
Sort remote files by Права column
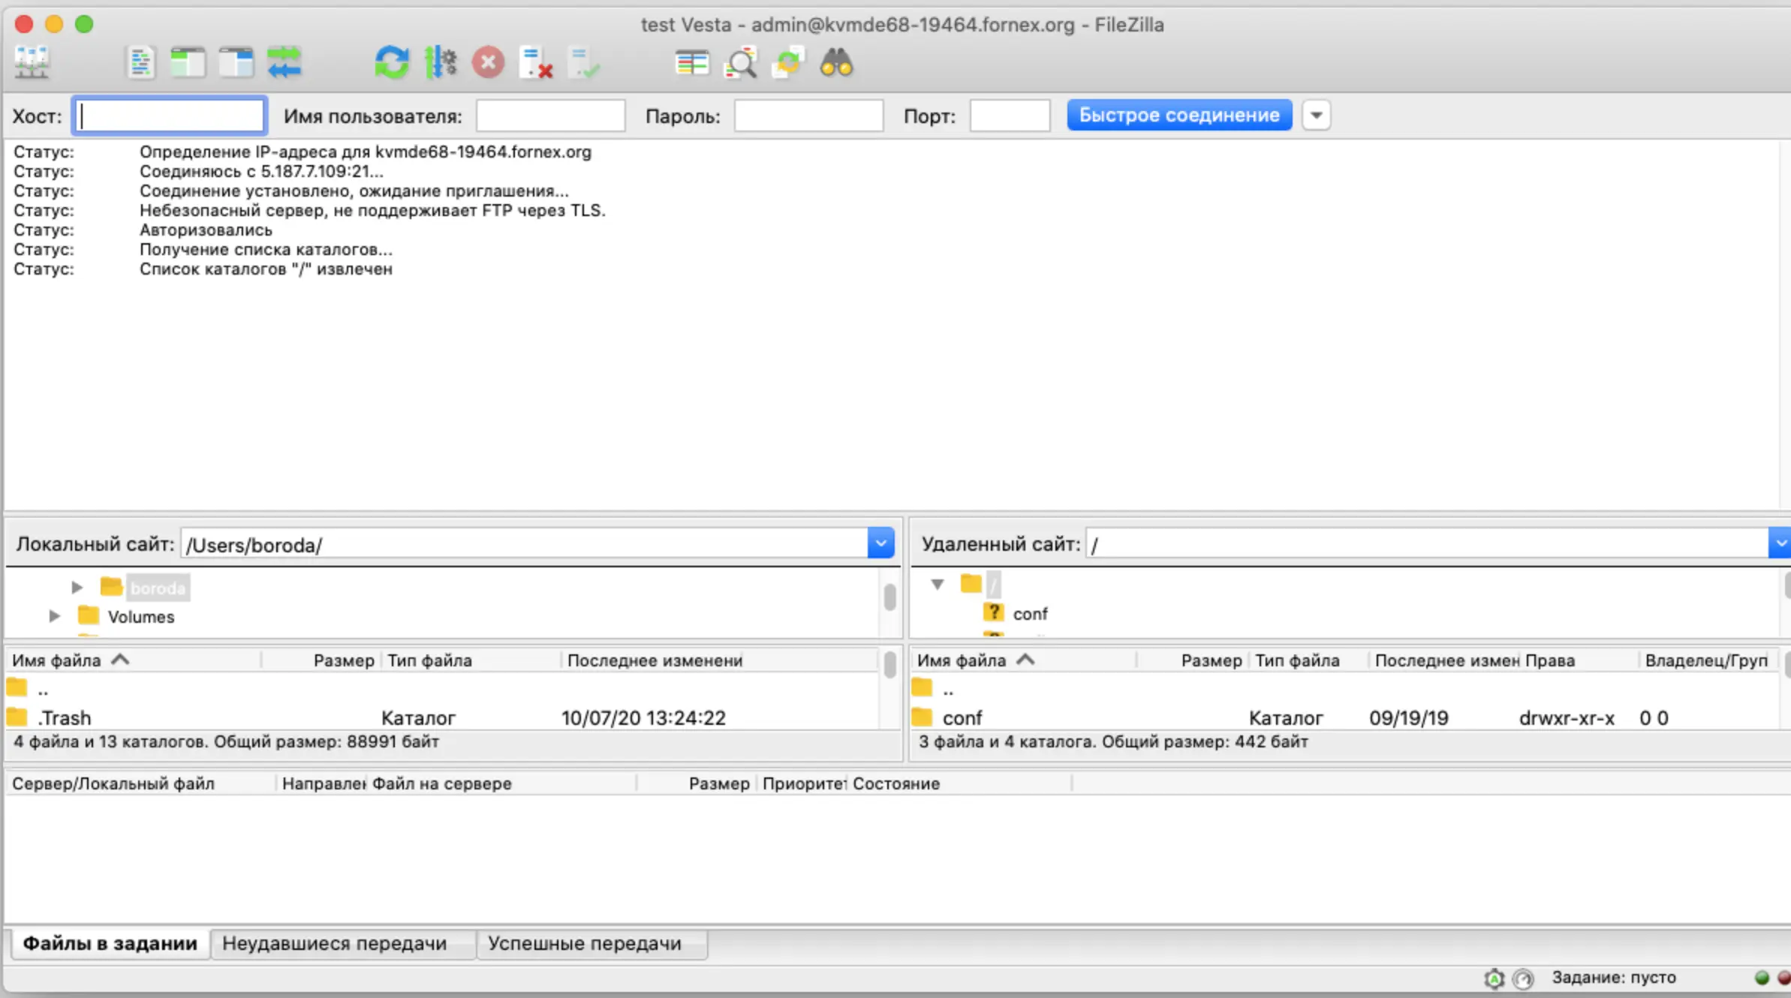tap(1579, 660)
